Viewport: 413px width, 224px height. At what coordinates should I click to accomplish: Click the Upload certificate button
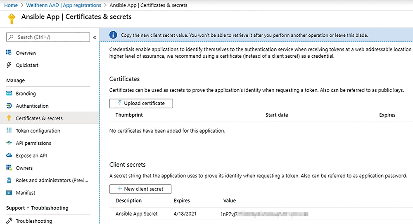pyautogui.click(x=141, y=103)
